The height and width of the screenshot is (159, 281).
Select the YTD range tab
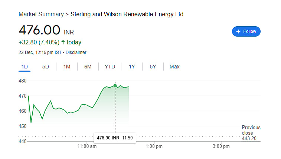(110, 67)
